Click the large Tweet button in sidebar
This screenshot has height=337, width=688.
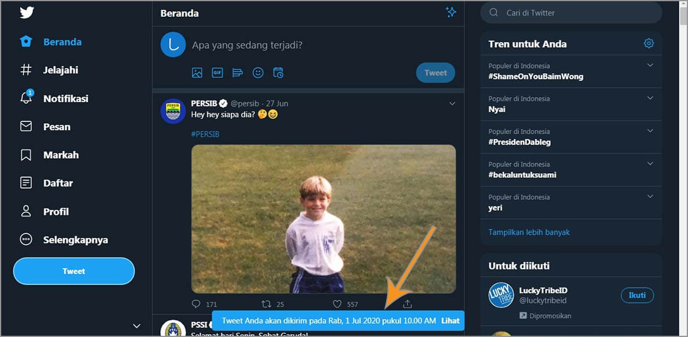(74, 271)
